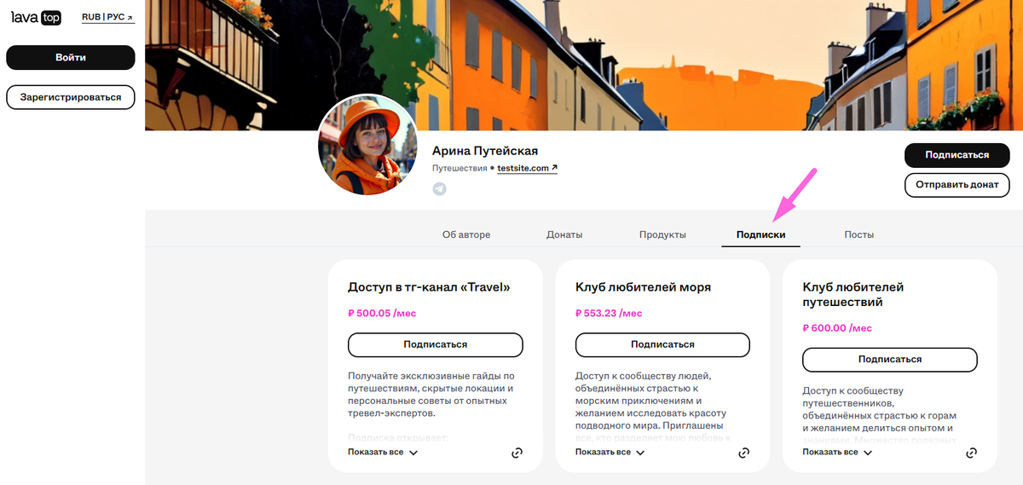Click the Зарегистрироваться button

pos(71,97)
